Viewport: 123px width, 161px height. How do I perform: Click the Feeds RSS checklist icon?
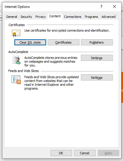(x=16, y=80)
